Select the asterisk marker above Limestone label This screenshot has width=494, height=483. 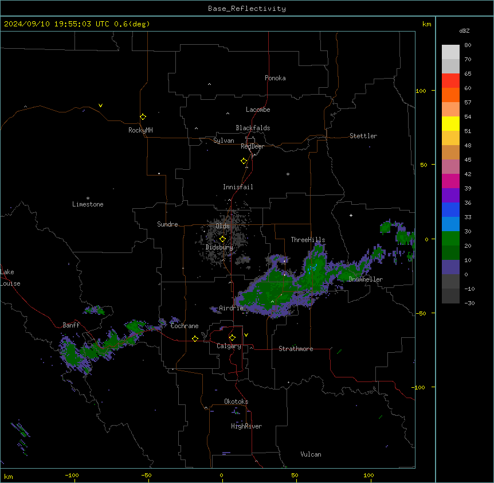coord(88,198)
